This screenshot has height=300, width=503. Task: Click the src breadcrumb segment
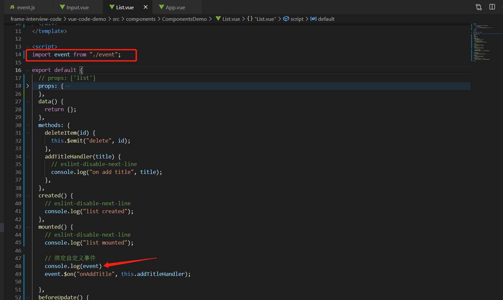116,19
